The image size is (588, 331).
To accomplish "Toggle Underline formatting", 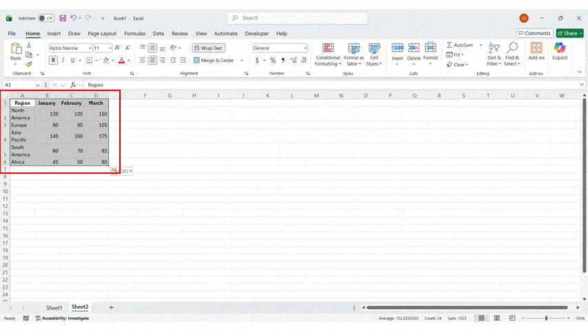I will pos(73,60).
